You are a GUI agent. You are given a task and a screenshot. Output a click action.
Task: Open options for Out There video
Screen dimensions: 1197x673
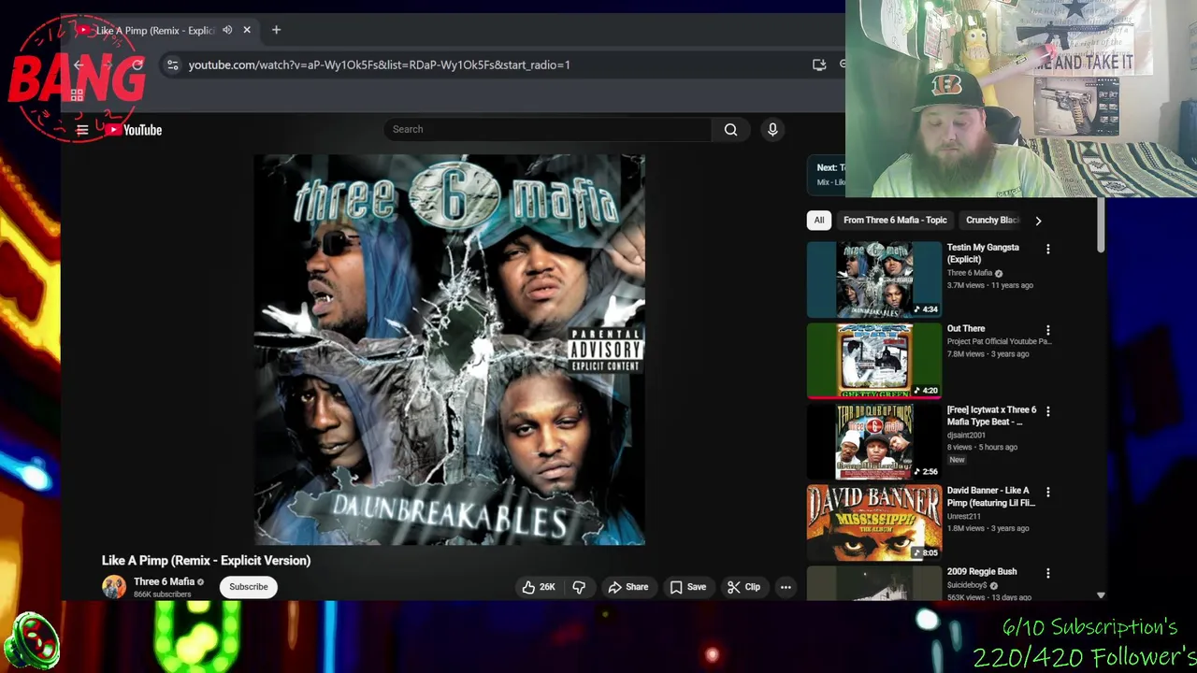click(1048, 331)
